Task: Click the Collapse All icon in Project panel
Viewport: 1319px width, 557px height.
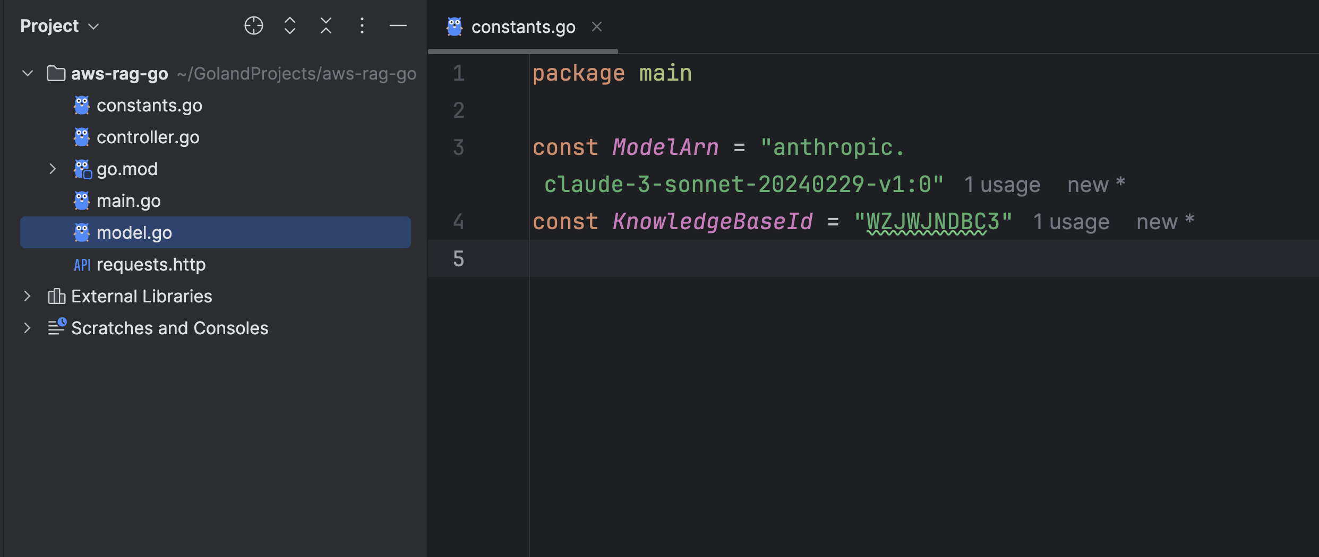Action: [x=326, y=25]
